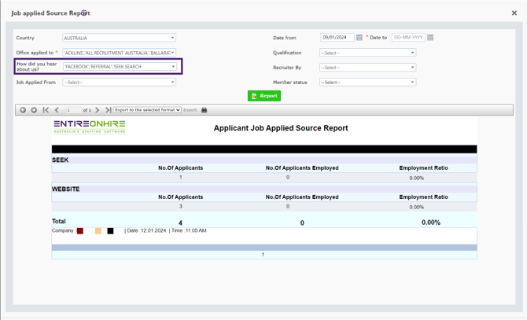
Task: Open the Recruiter By dropdown
Action: (367, 68)
